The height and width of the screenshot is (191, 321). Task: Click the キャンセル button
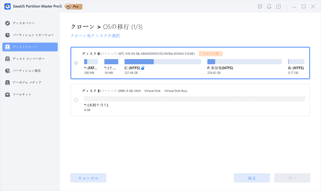(x=88, y=178)
